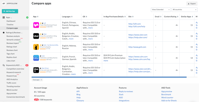Click the Add New App button
199x102 pixels.
pos(10,11)
